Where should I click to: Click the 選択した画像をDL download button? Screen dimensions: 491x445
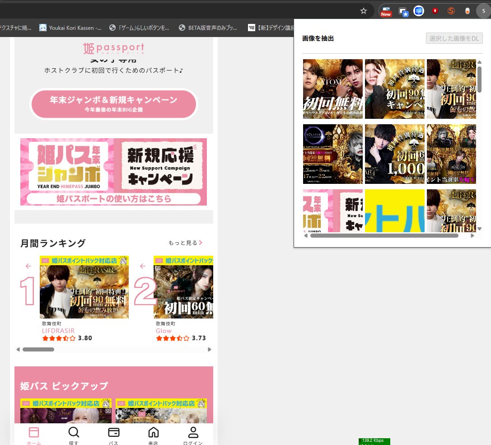click(x=454, y=38)
